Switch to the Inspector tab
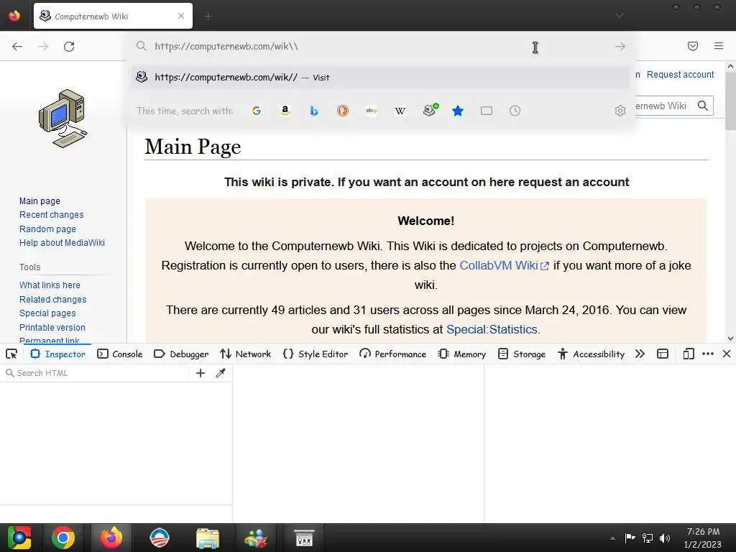Viewport: 736px width, 552px height. pos(57,354)
